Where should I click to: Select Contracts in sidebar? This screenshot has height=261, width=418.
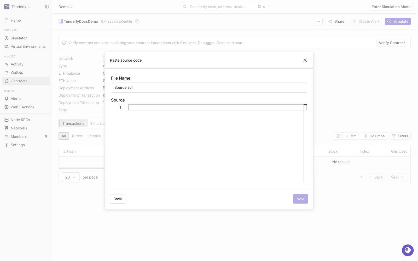(x=26, y=81)
